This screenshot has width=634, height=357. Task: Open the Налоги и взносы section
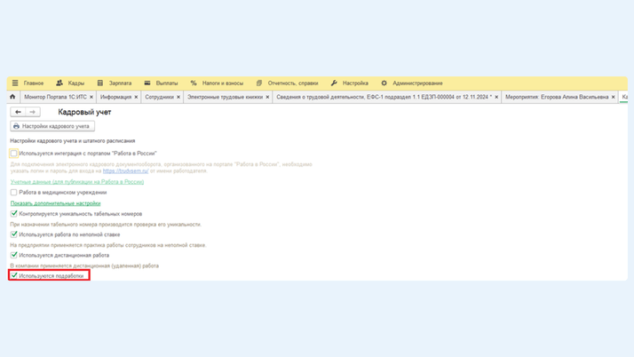(223, 83)
